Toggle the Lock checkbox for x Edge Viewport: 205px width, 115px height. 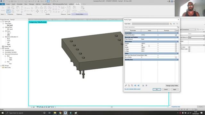click(176, 50)
